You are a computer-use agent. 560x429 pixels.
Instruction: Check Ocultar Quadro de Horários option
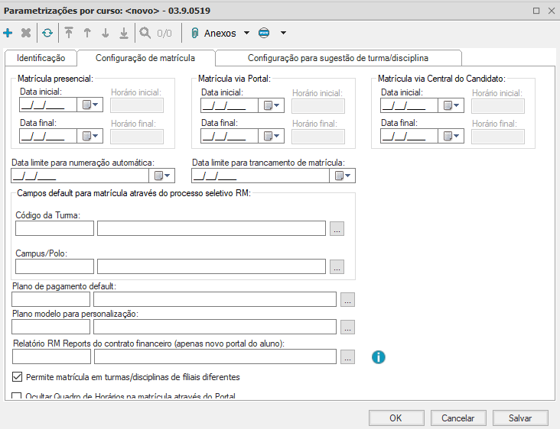pyautogui.click(x=18, y=396)
